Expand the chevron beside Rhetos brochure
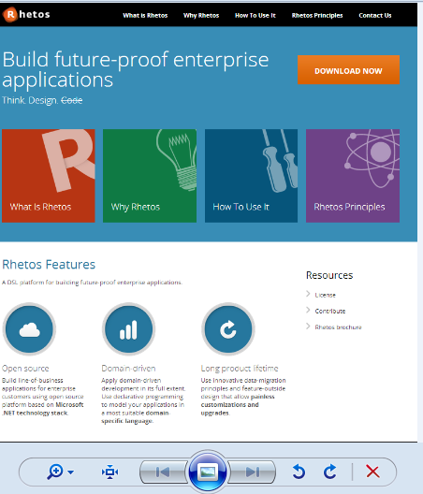423x494 pixels. coord(308,327)
